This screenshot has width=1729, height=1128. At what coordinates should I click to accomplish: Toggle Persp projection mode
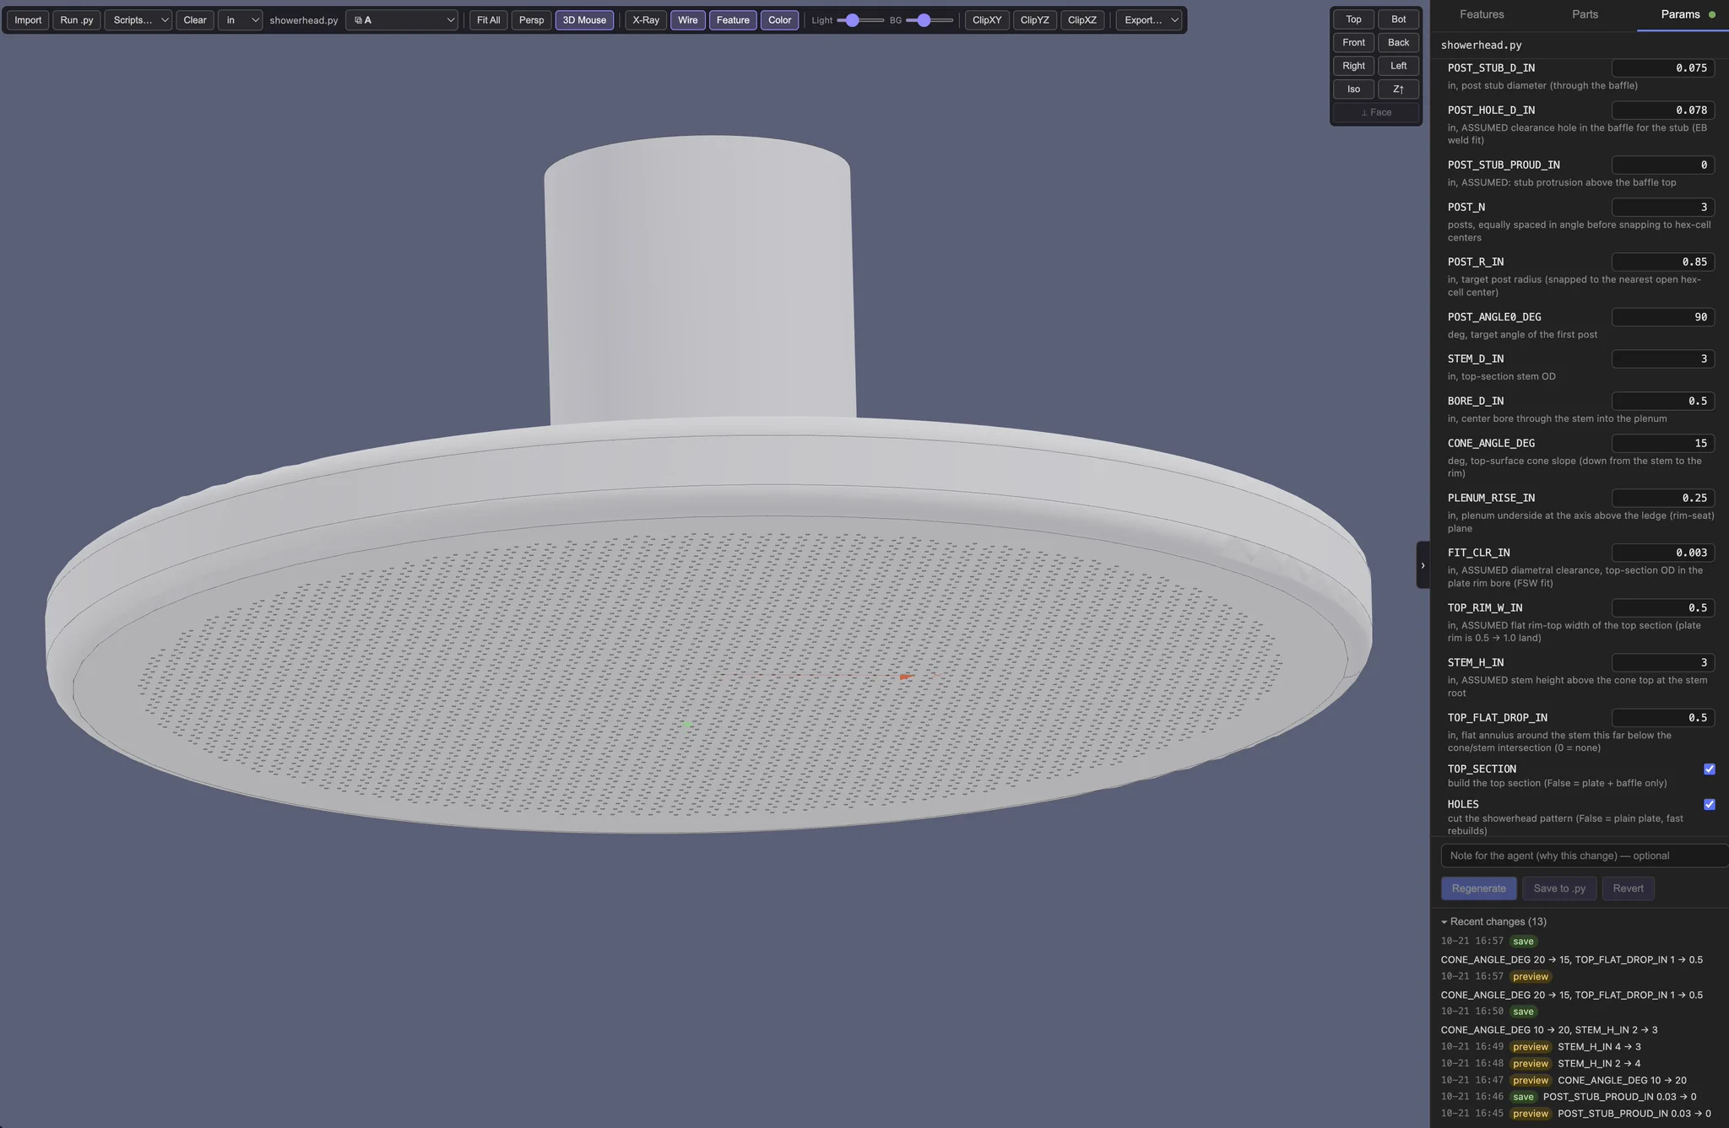pos(531,20)
